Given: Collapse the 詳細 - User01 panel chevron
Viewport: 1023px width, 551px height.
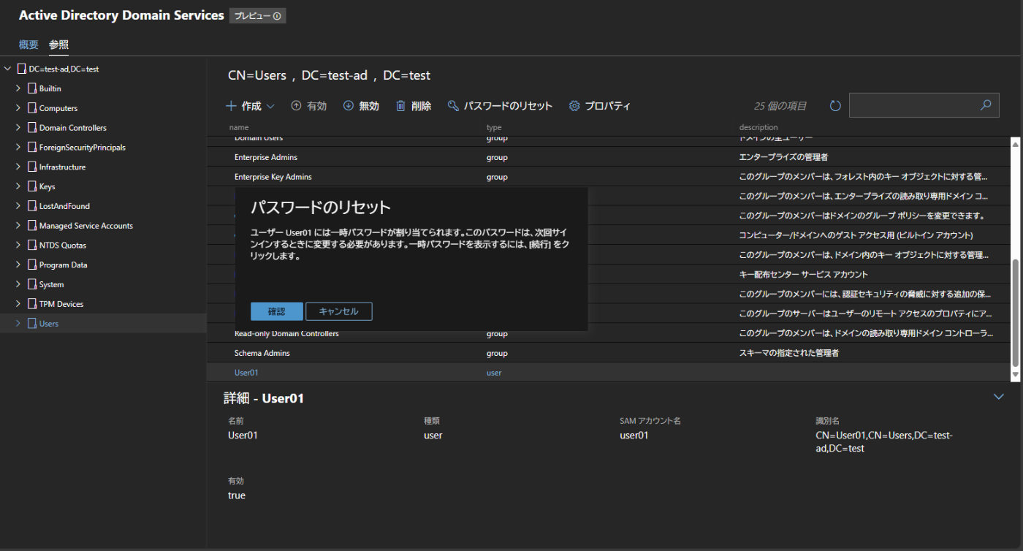Looking at the screenshot, I should pos(999,396).
